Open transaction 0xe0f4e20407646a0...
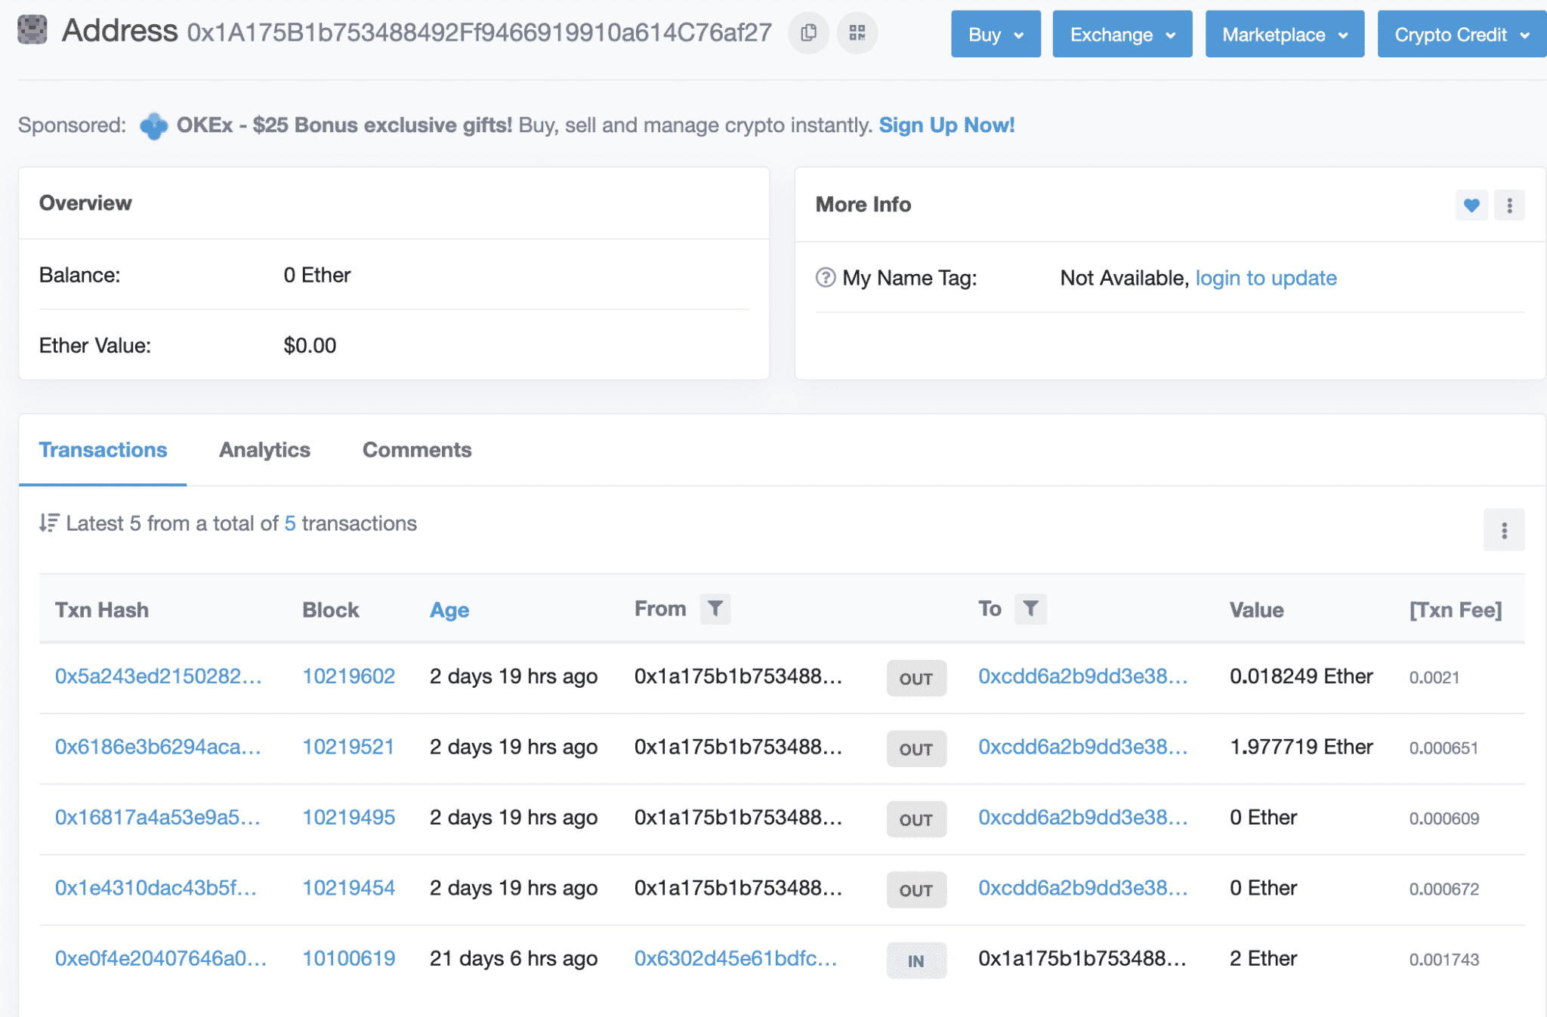 point(161,958)
